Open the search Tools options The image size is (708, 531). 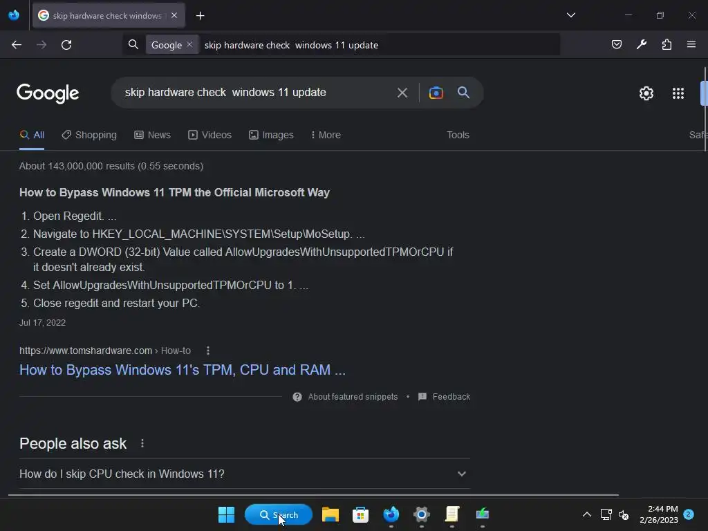coord(458,135)
